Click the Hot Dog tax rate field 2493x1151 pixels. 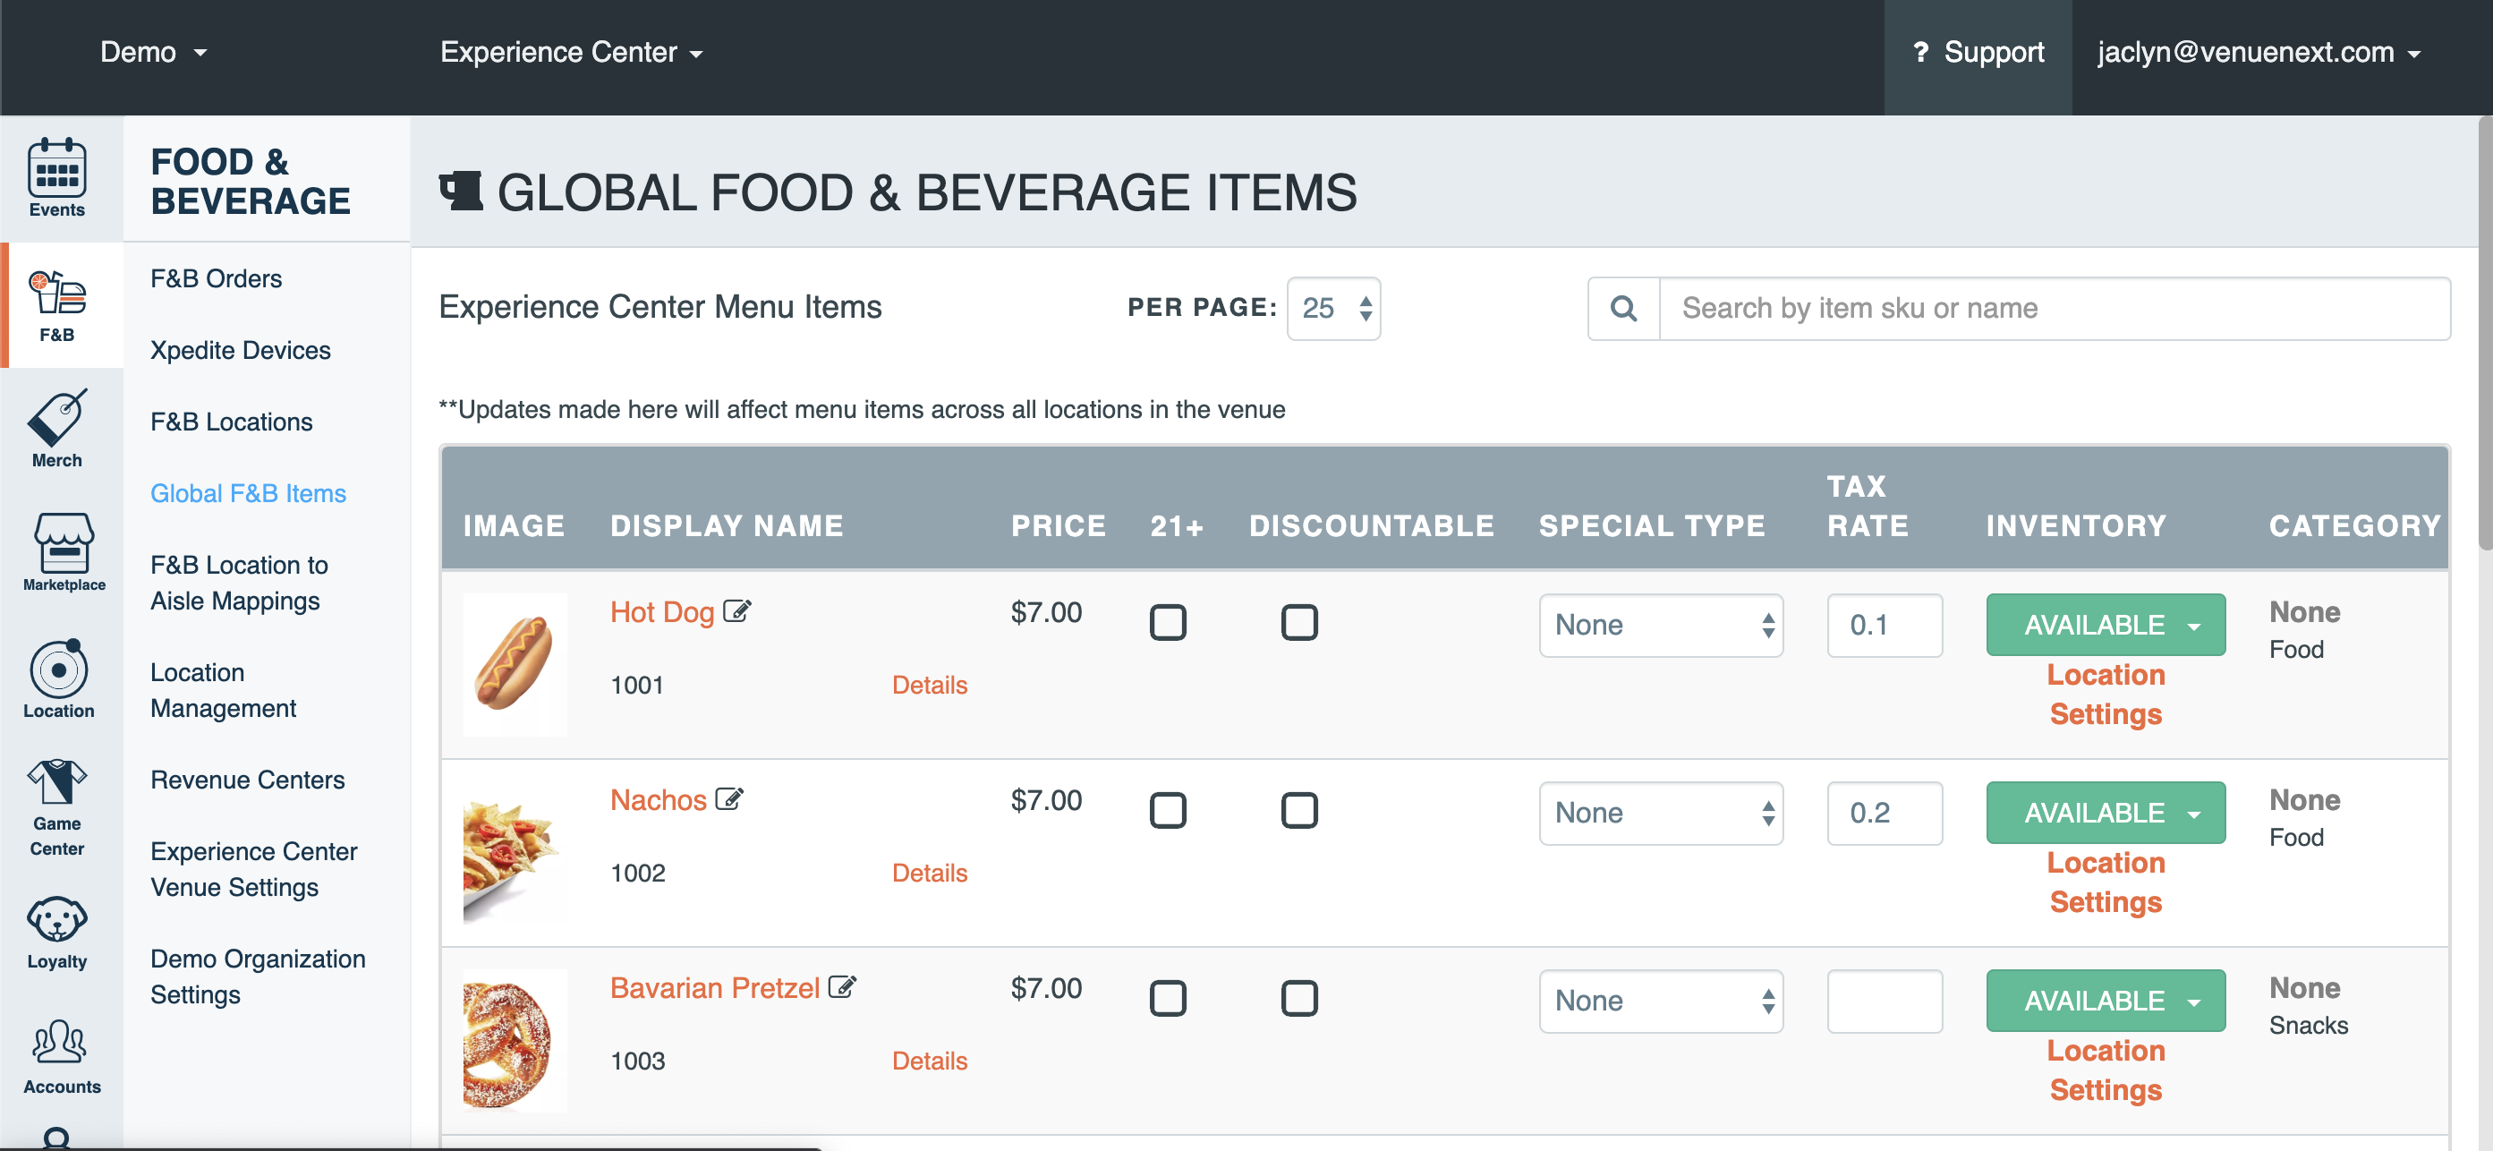click(1885, 626)
